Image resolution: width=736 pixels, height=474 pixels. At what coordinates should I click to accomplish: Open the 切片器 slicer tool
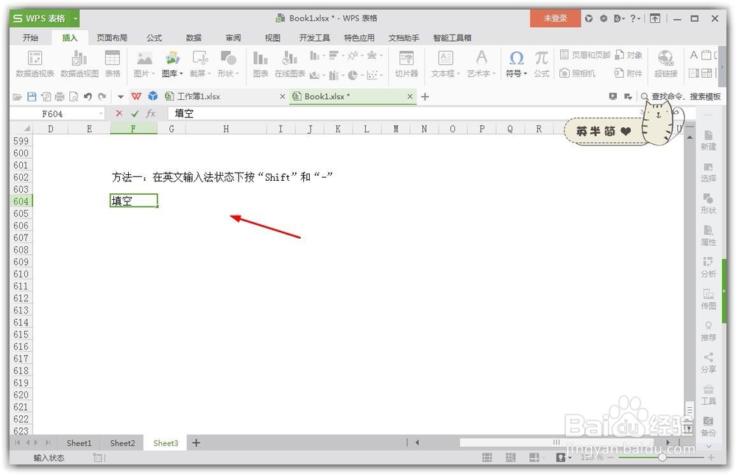pos(407,62)
